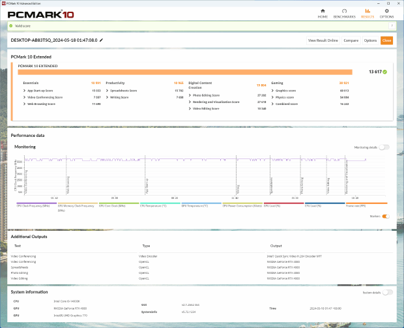Click the overall score 13 617
Viewport: 404px width, 328px height.
375,72
